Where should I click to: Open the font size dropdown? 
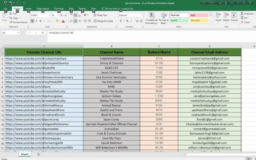coord(58,15)
